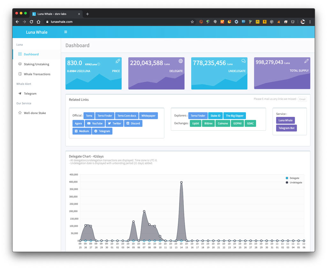Image resolution: width=327 pixels, height=268 pixels.
Task: Open the GDAC exchange link
Action: [250, 123]
